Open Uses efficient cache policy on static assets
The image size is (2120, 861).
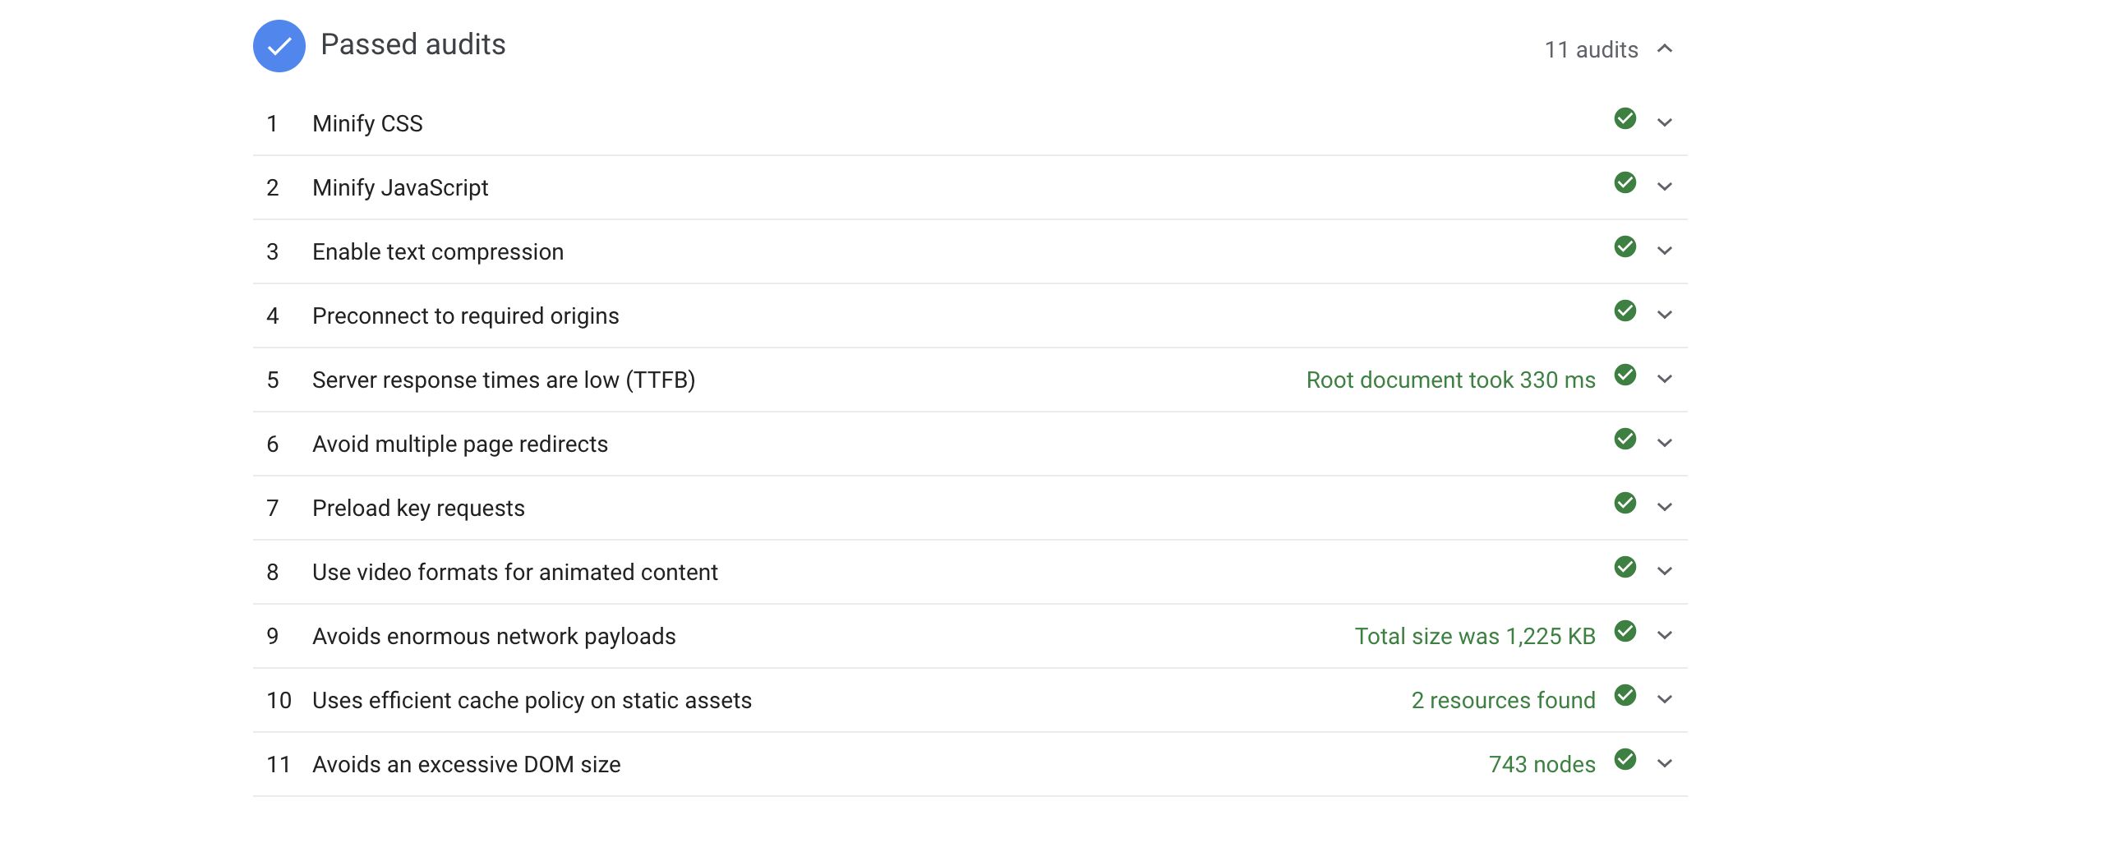970,702
